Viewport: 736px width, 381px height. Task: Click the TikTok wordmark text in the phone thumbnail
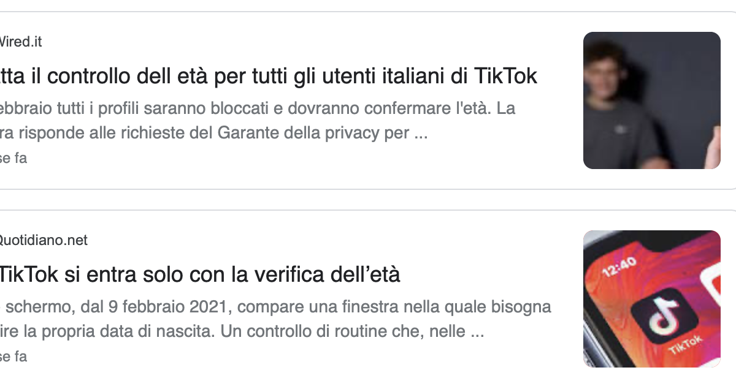[x=686, y=347]
